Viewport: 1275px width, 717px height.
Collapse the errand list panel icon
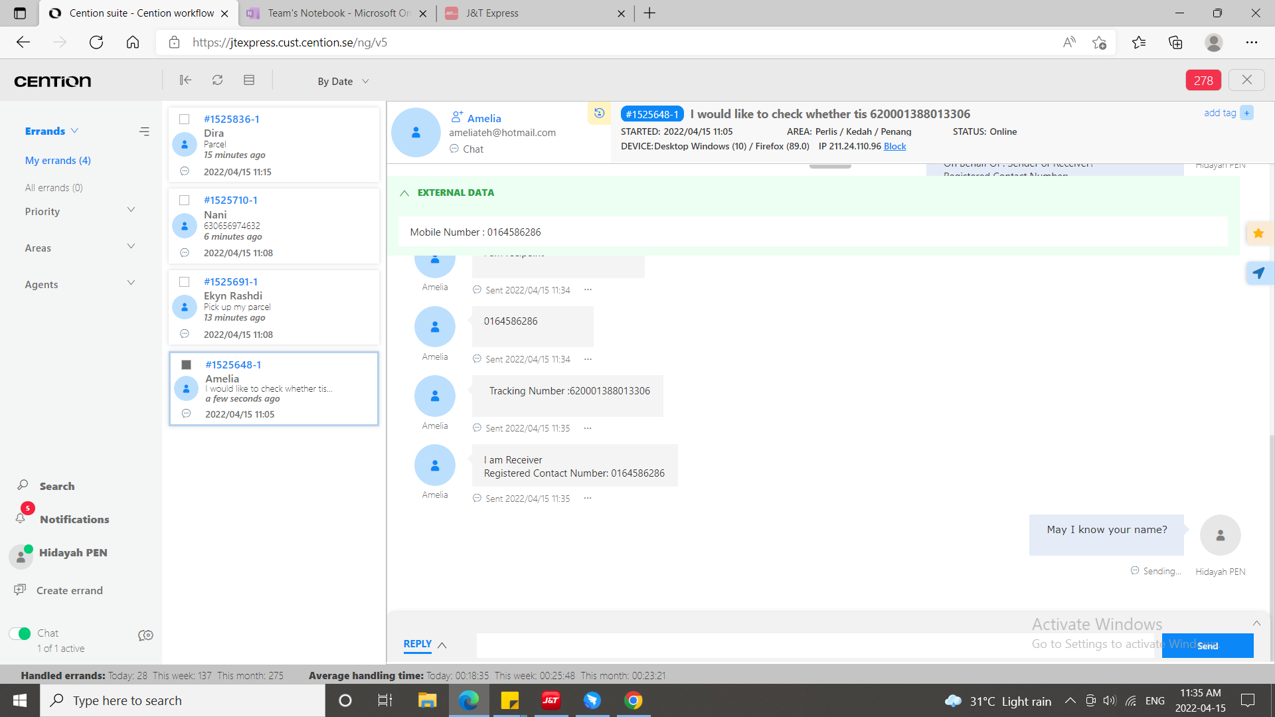(185, 80)
